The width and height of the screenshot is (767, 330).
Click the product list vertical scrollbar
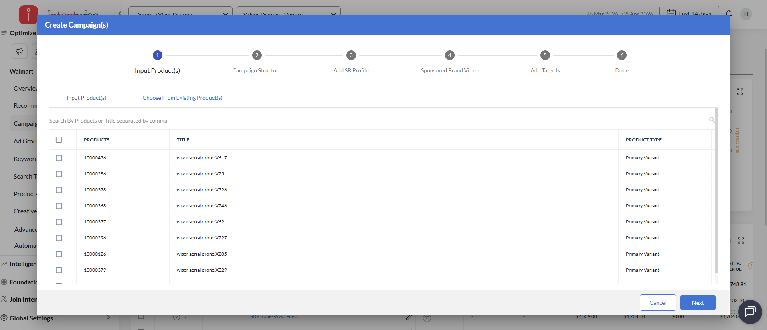(716, 192)
